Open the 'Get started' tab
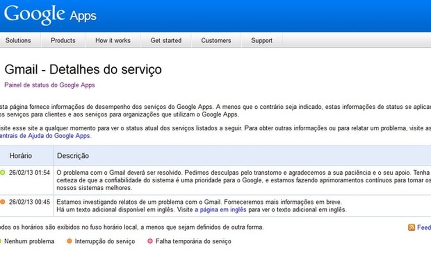Screen dimensions: 431x269 [166, 40]
